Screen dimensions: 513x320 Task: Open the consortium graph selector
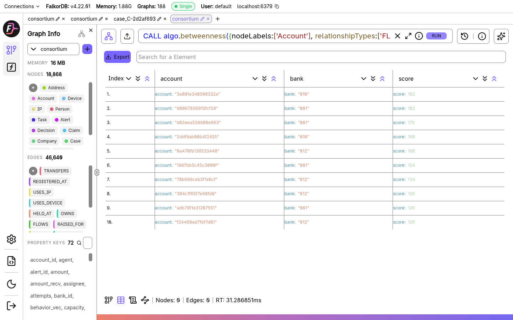(53, 49)
